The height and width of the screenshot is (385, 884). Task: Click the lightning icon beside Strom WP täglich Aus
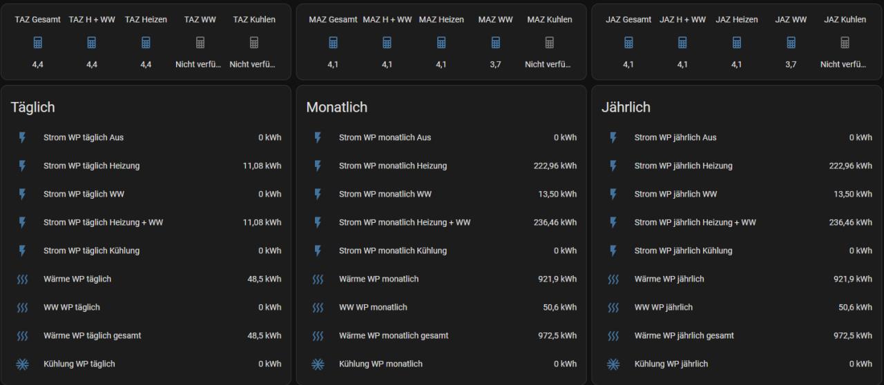22,137
